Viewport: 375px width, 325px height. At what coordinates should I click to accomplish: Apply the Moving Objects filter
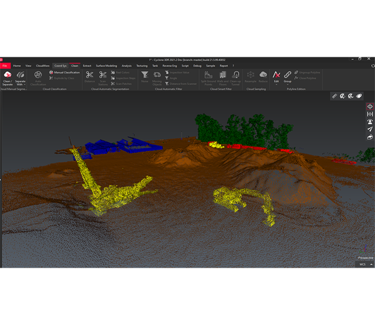[x=157, y=78]
